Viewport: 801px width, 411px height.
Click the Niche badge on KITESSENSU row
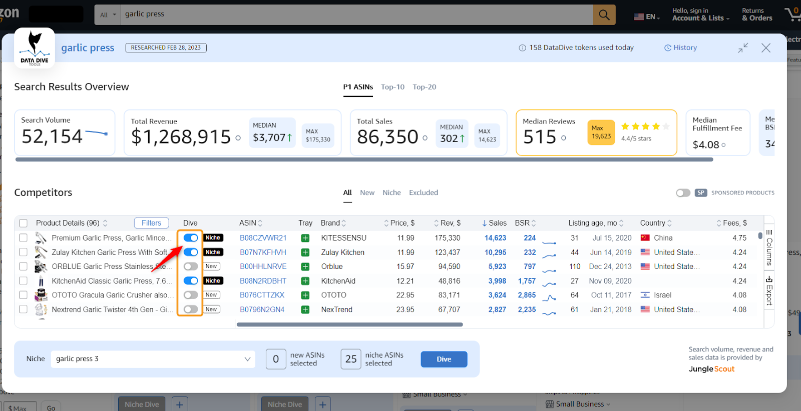click(x=213, y=238)
